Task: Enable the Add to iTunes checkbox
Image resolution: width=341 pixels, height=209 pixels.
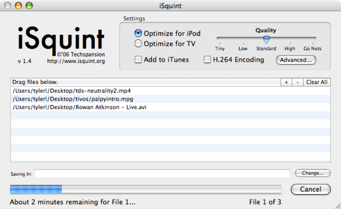Action: [138, 59]
